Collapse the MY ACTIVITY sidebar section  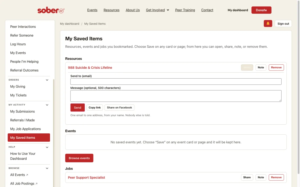[x=47, y=105]
